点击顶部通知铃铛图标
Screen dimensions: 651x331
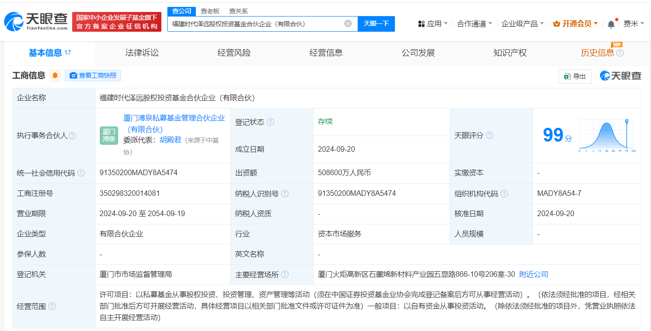click(611, 23)
